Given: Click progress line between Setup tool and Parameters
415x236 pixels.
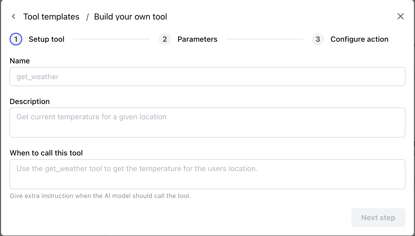Looking at the screenshot, I should [111, 39].
